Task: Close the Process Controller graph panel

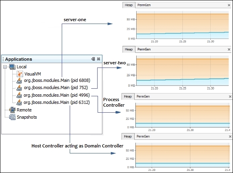Action: coord(230,97)
